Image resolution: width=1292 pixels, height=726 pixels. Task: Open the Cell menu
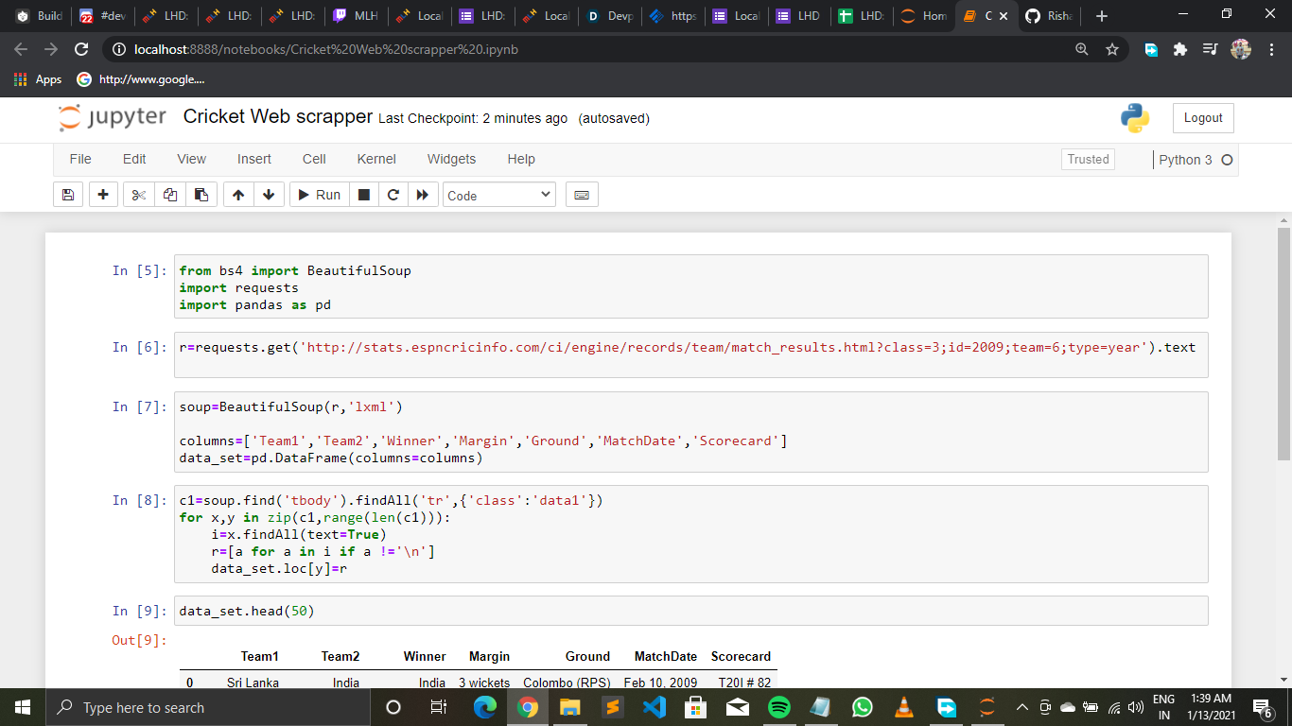[x=314, y=159]
